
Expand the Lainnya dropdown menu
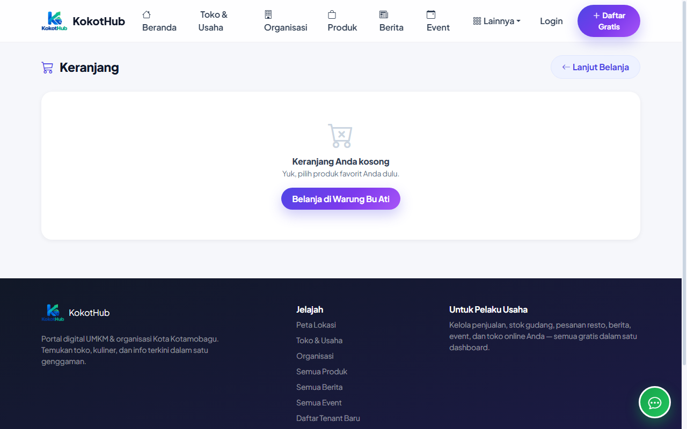click(x=497, y=21)
